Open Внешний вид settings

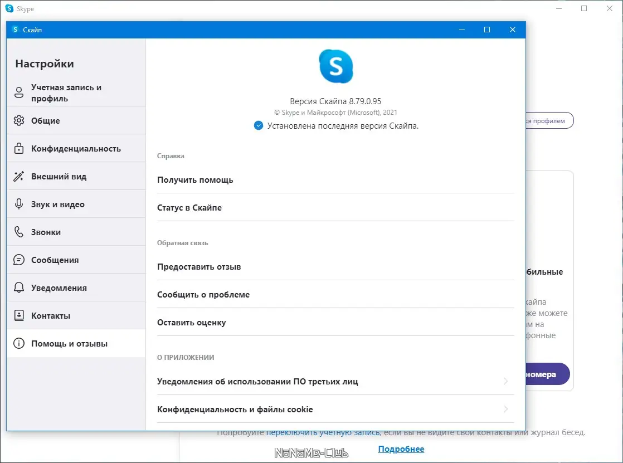[76, 176]
